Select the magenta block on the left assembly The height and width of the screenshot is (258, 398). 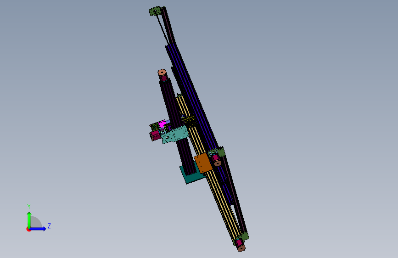(162, 124)
